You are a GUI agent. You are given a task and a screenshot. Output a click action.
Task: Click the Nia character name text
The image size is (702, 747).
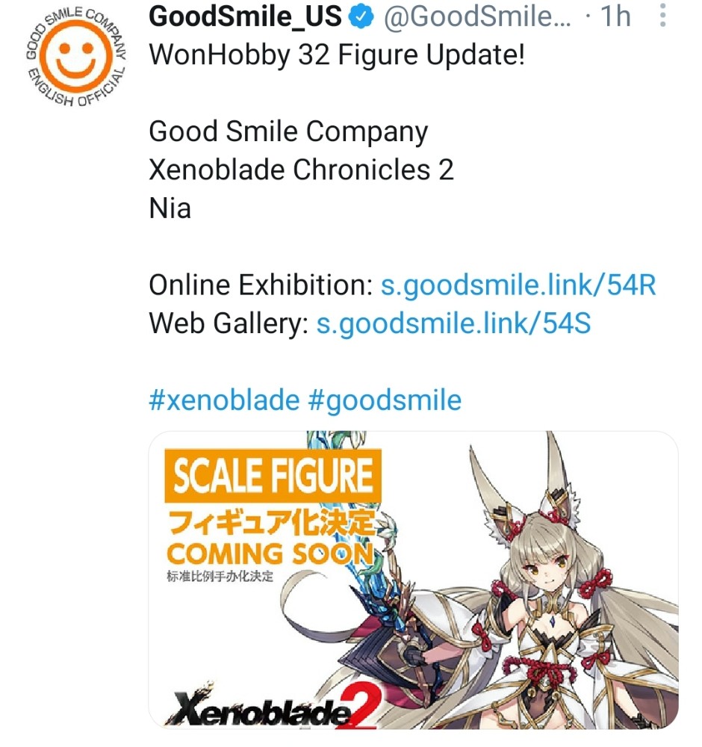(x=170, y=208)
